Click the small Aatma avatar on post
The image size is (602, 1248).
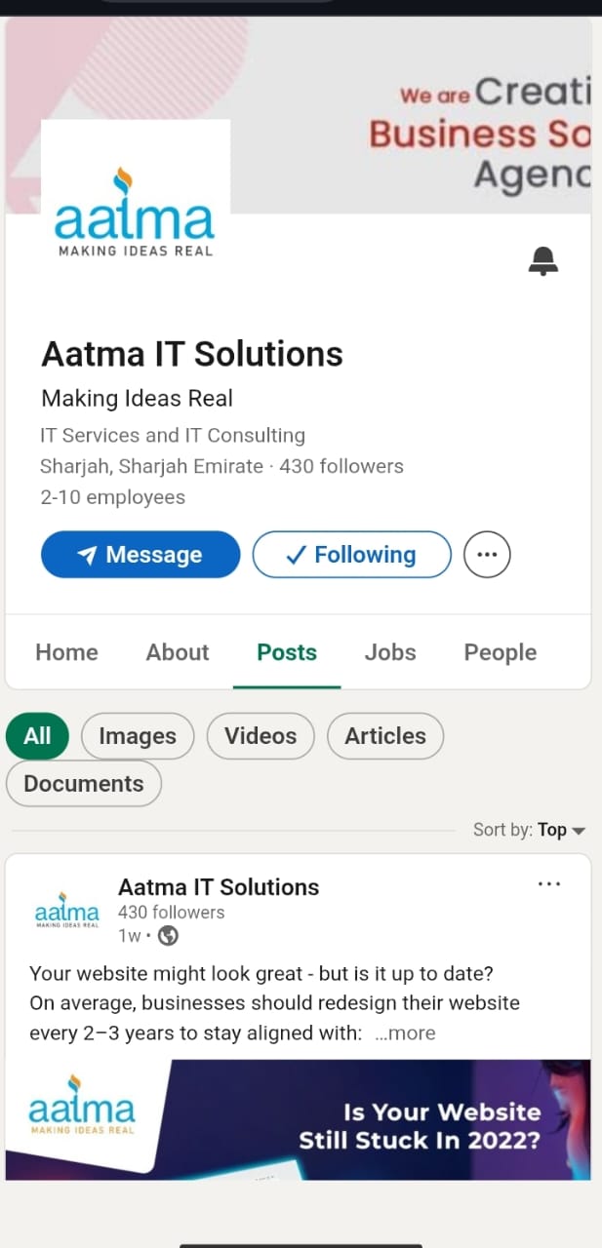tap(67, 911)
